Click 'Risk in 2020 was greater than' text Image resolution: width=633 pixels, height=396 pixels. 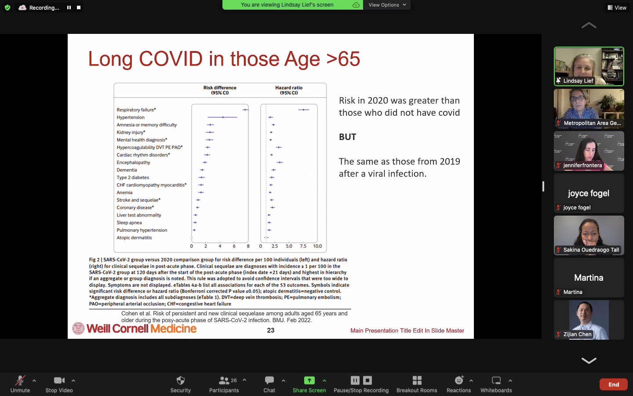pyautogui.click(x=399, y=101)
